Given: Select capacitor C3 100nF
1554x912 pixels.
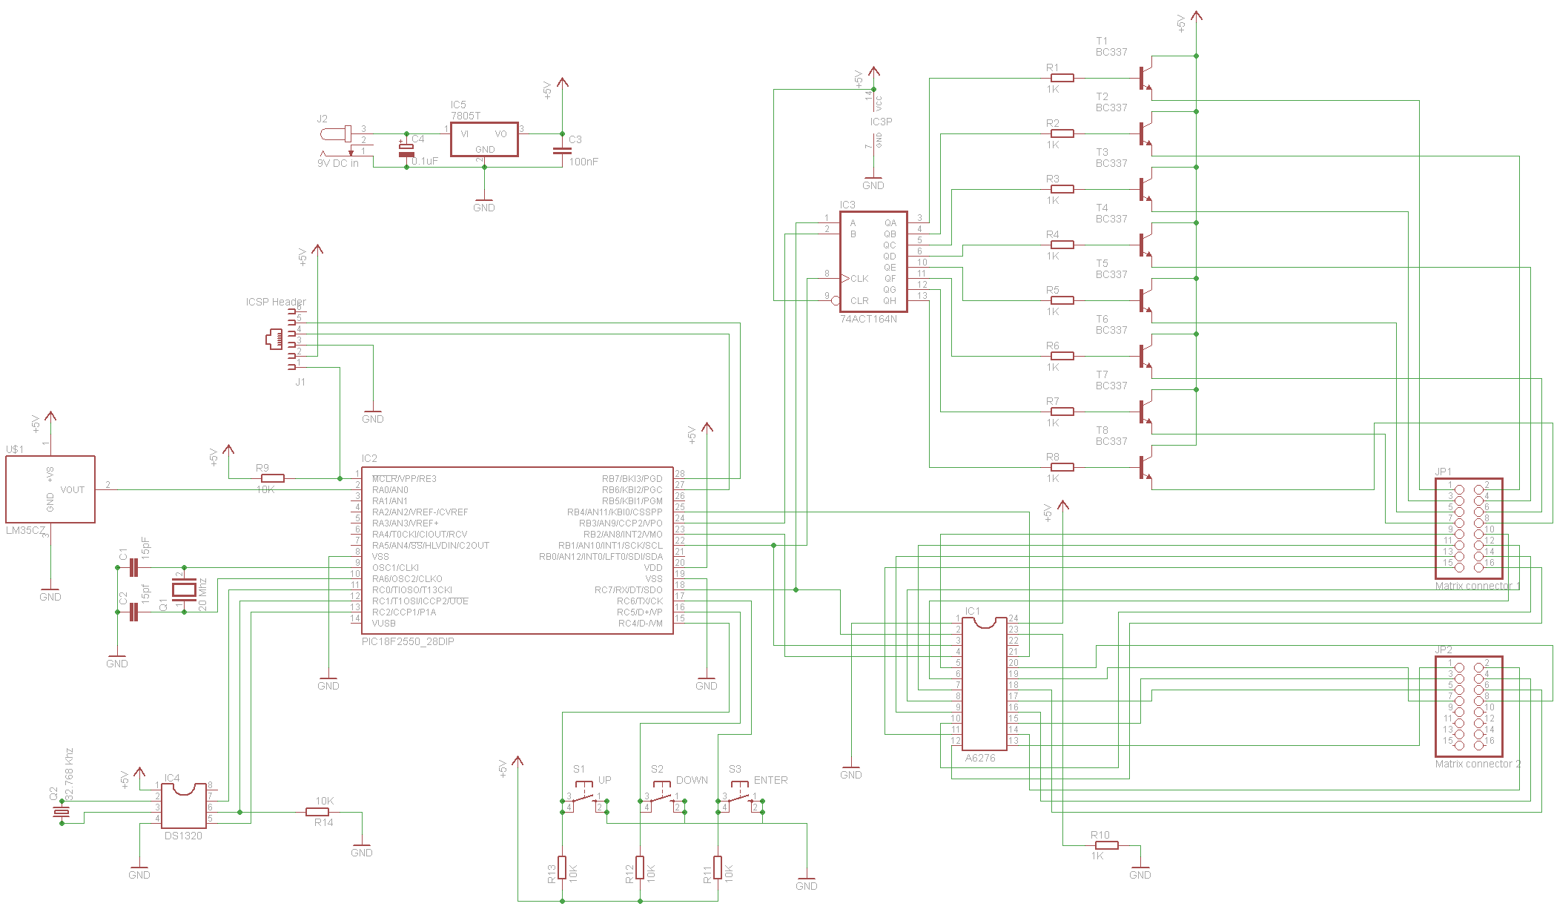Looking at the screenshot, I should [562, 151].
